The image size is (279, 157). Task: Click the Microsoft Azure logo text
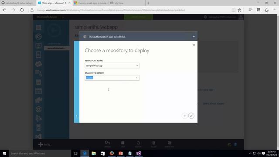(x=47, y=17)
